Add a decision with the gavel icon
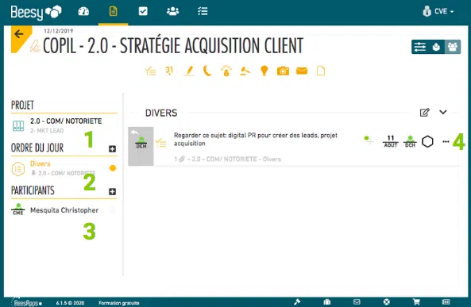This screenshot has height=307, width=471. pyautogui.click(x=245, y=71)
